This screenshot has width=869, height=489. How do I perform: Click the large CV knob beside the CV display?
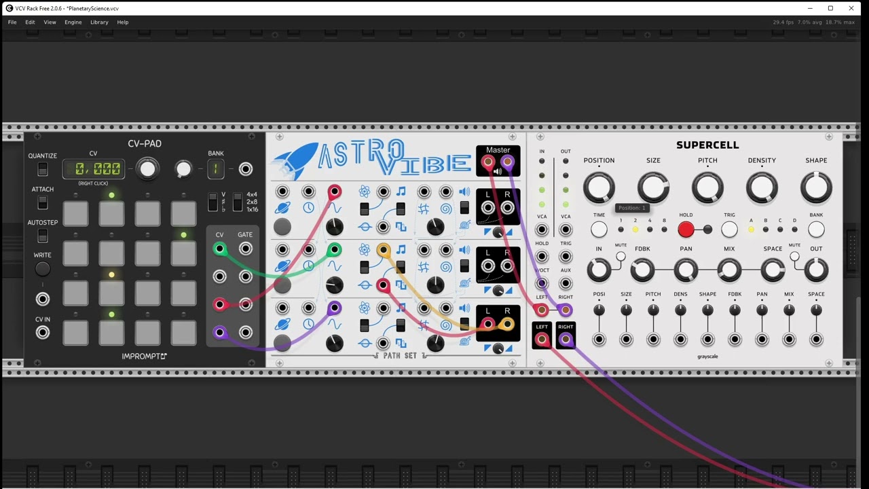pyautogui.click(x=147, y=168)
